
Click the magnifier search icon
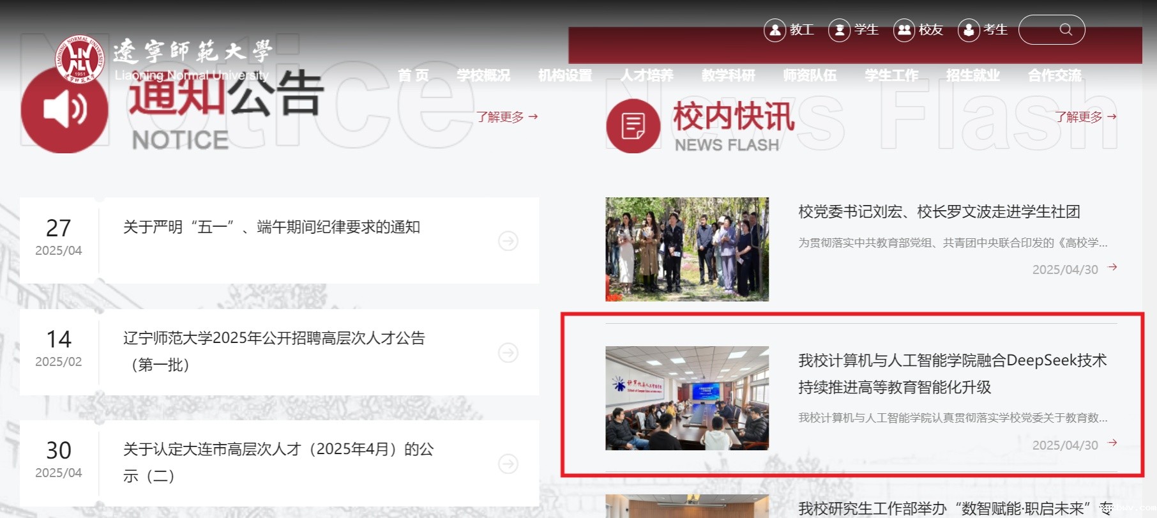tap(1065, 30)
